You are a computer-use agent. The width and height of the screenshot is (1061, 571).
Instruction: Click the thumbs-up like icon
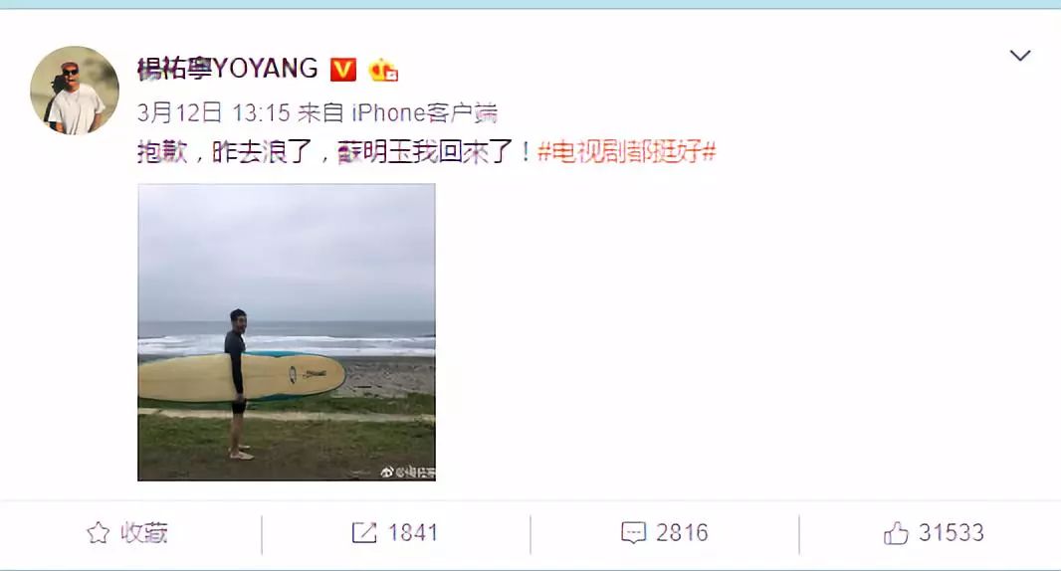(x=896, y=533)
